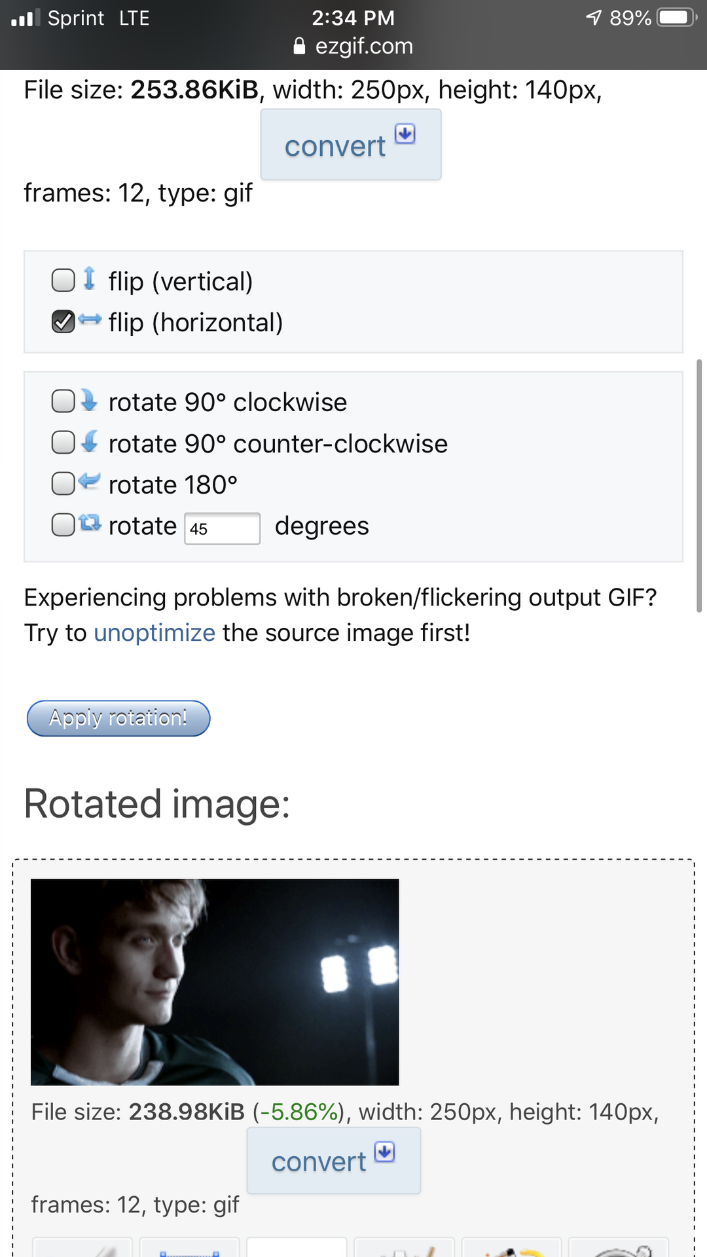Viewport: 707px width, 1257px height.
Task: Check the rotate 180° checkbox
Action: coord(63,484)
